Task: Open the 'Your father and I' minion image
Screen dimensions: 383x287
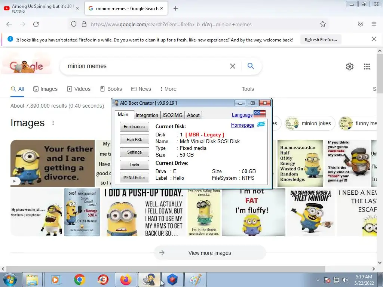Action: [x=52, y=163]
